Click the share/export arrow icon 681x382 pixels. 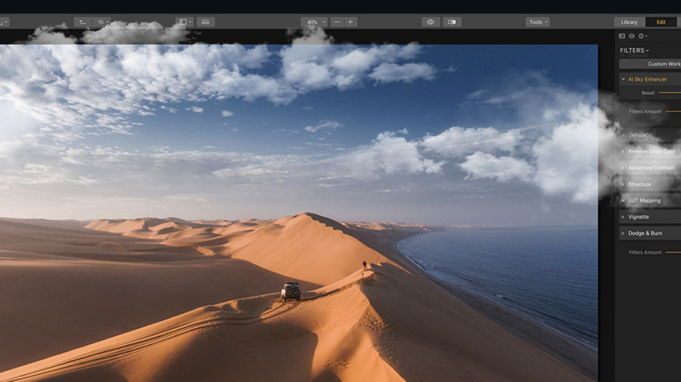tap(82, 22)
